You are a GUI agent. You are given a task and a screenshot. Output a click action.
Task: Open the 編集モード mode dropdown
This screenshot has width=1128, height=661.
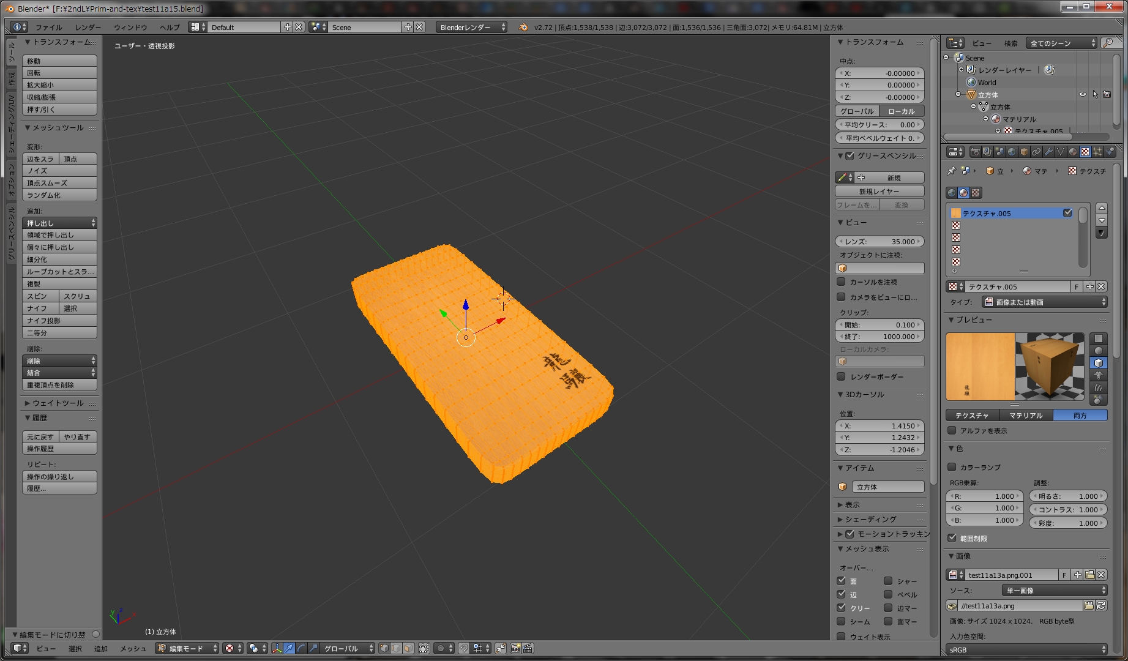coord(187,648)
